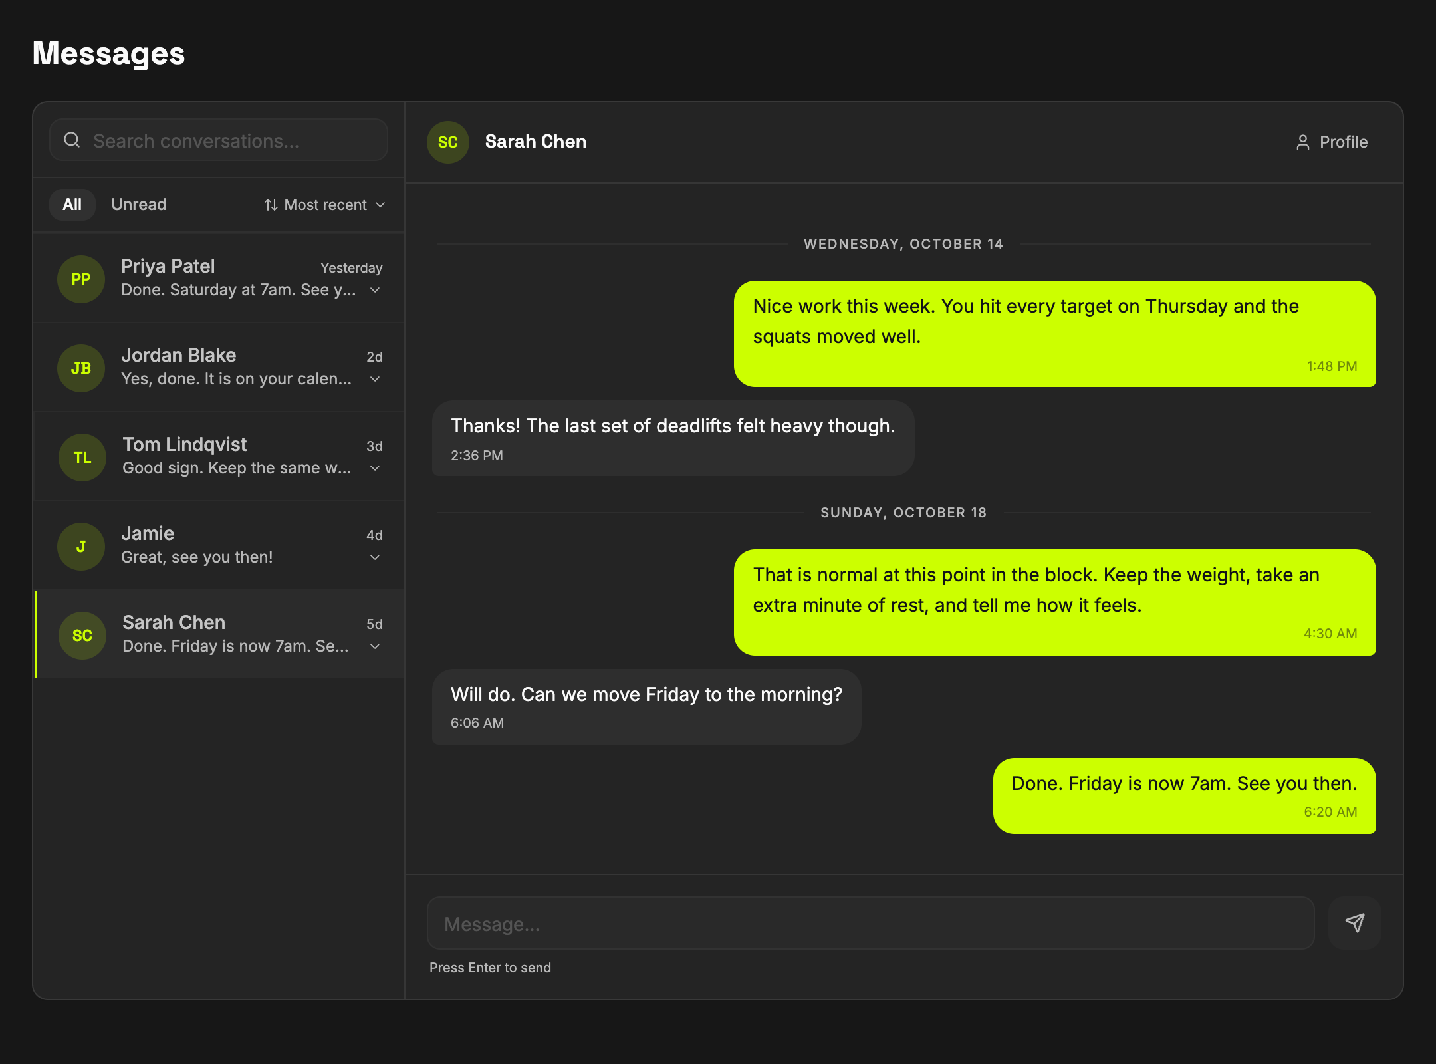Click the 'Done. Friday is now 7am' chat bubble
The image size is (1436, 1064).
point(1184,796)
